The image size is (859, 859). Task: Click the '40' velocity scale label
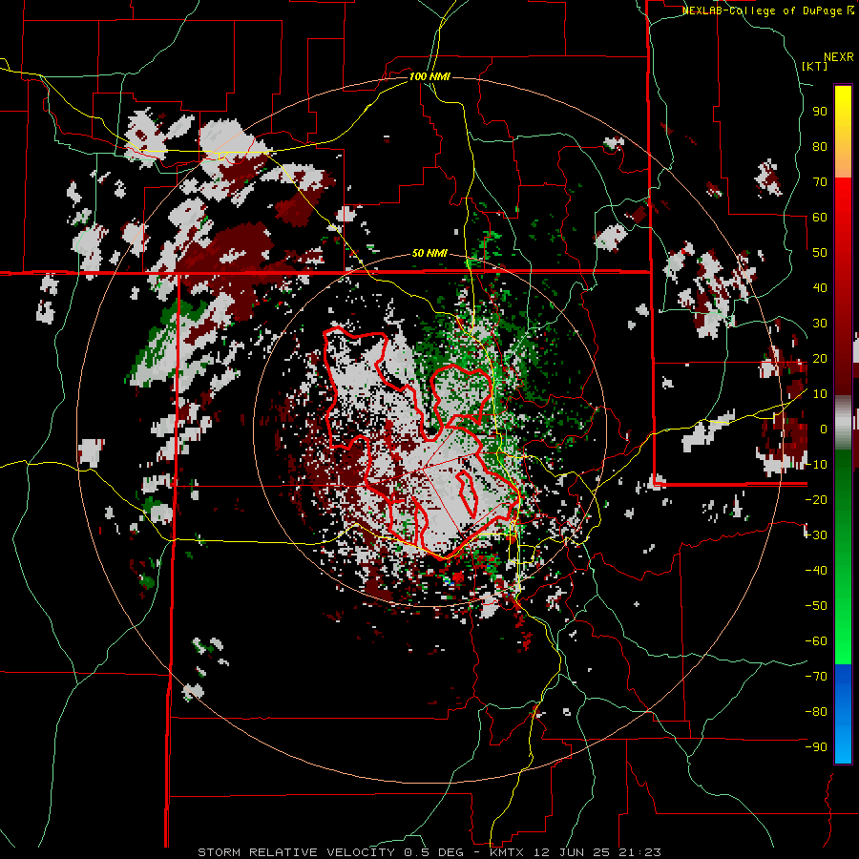tap(820, 287)
